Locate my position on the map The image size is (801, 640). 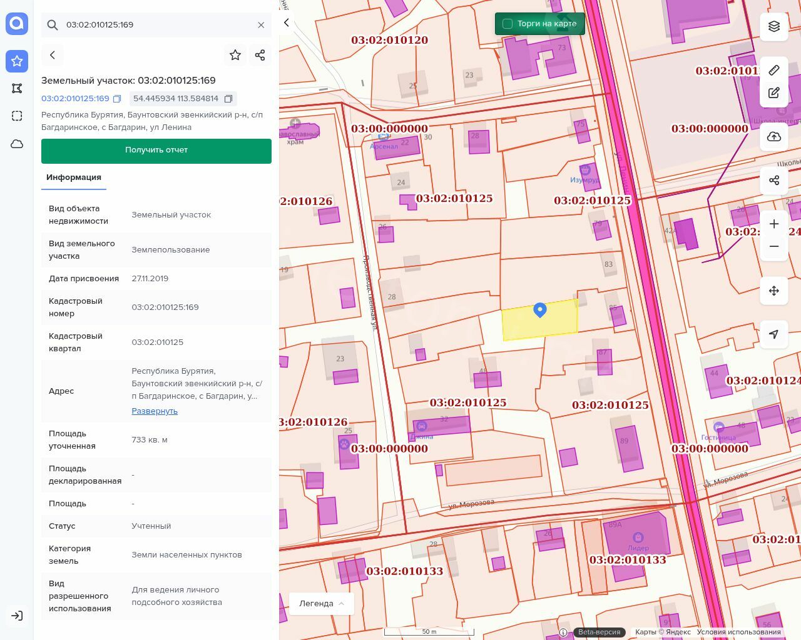click(774, 334)
